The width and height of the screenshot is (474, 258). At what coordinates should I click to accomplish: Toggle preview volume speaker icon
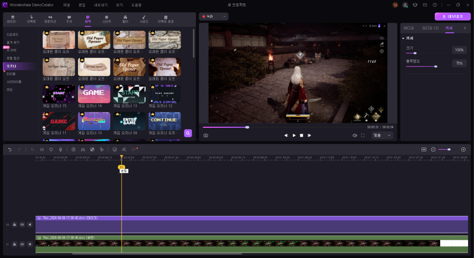click(x=355, y=136)
